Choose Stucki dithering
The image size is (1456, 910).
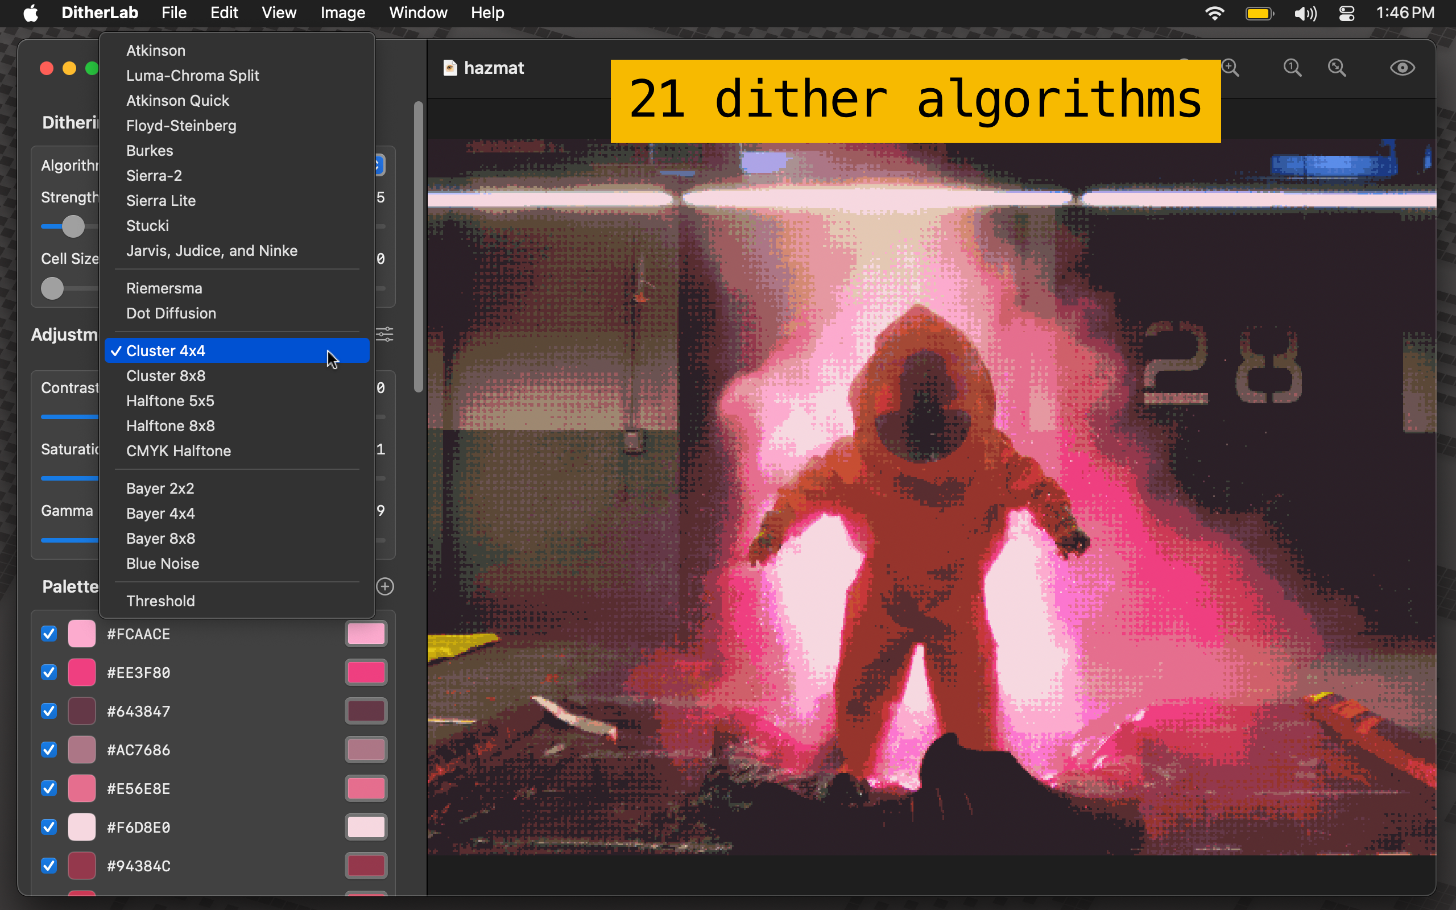[237, 226]
